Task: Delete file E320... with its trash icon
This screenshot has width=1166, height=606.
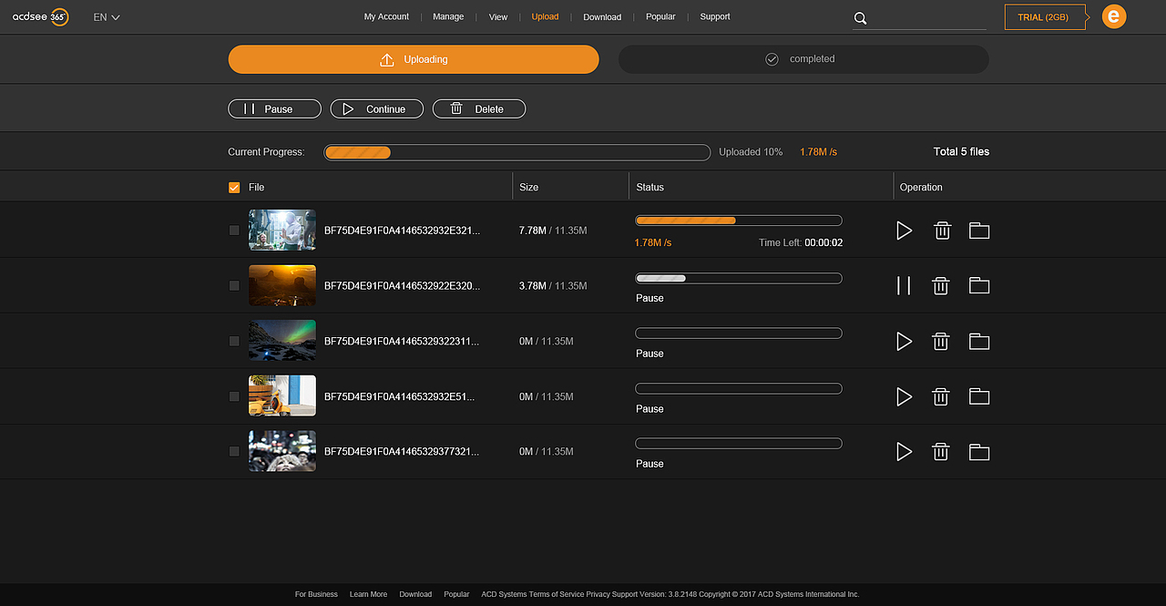Action: (x=942, y=286)
